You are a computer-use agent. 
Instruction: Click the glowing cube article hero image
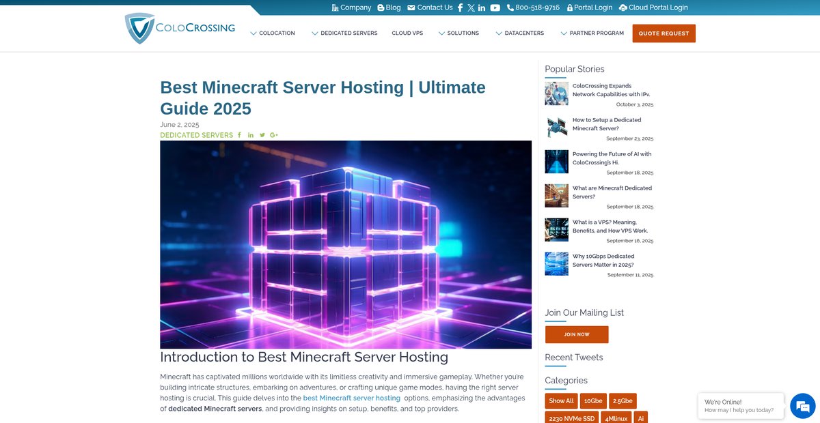point(346,245)
